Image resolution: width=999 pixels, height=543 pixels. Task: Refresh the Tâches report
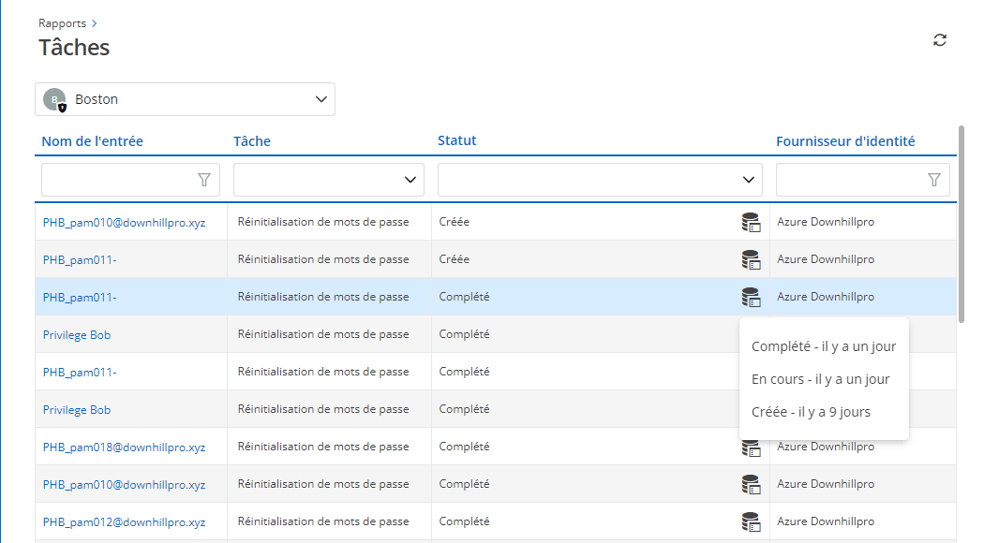(x=939, y=40)
